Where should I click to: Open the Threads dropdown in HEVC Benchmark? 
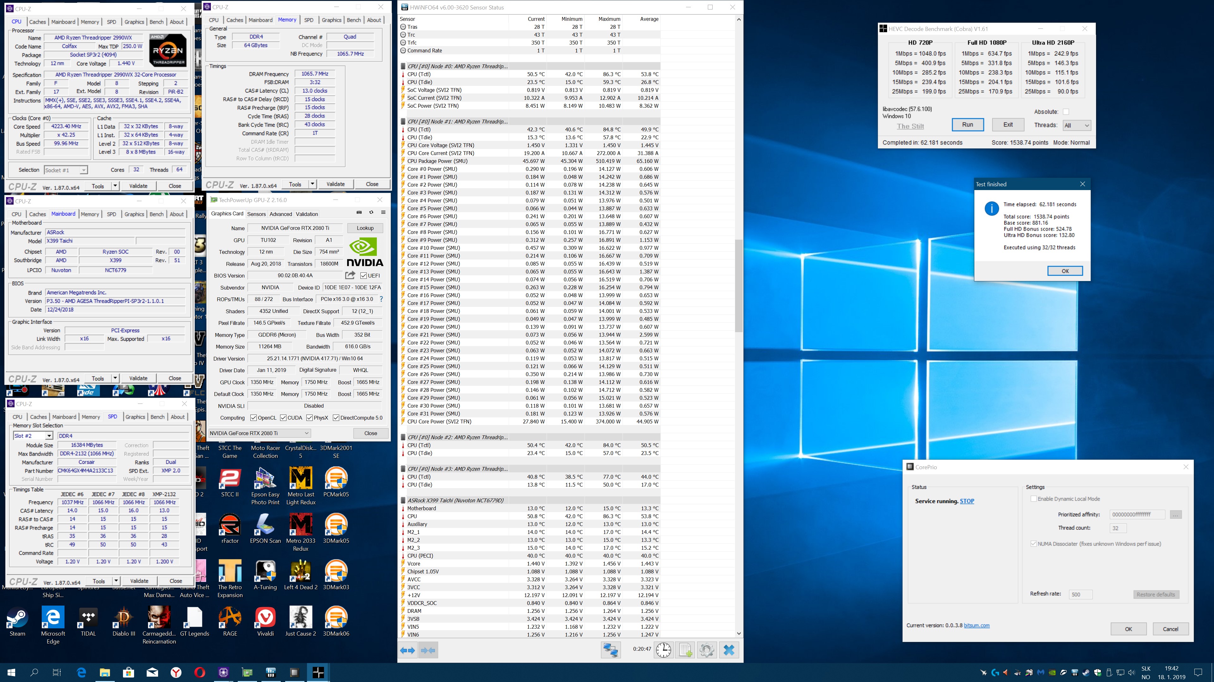[x=1077, y=125]
